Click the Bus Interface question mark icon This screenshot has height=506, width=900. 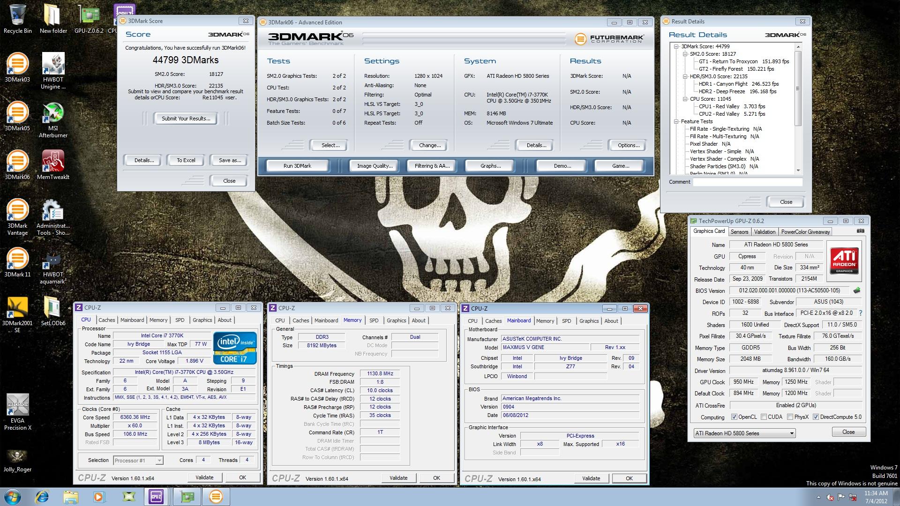pyautogui.click(x=861, y=313)
